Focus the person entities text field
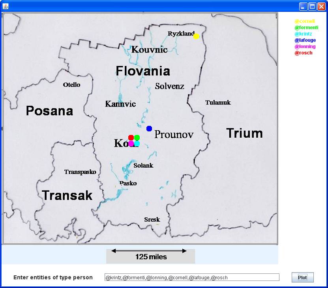This screenshot has height=288, width=328. coord(192,278)
